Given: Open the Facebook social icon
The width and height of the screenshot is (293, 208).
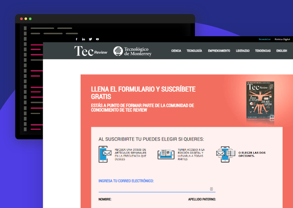Looking at the screenshot, I should [77, 39].
